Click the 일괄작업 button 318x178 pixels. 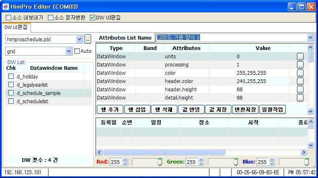pos(272,109)
